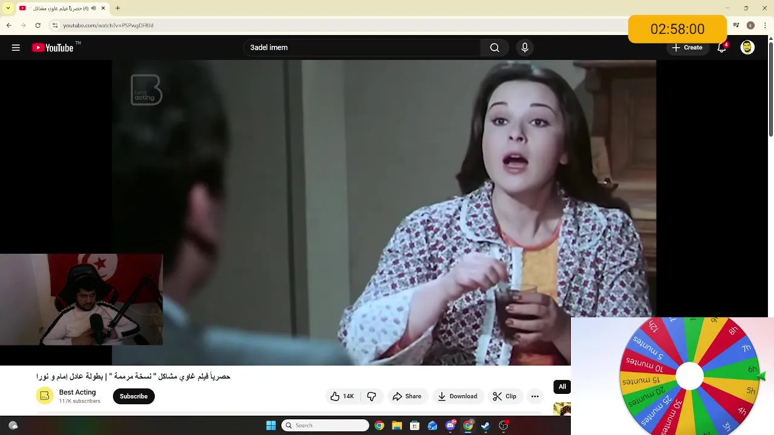Click the Arabic video title text

[x=133, y=376]
